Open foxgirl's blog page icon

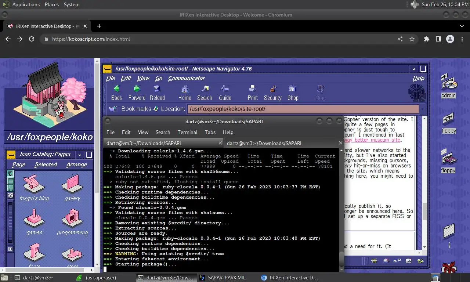coord(34,188)
